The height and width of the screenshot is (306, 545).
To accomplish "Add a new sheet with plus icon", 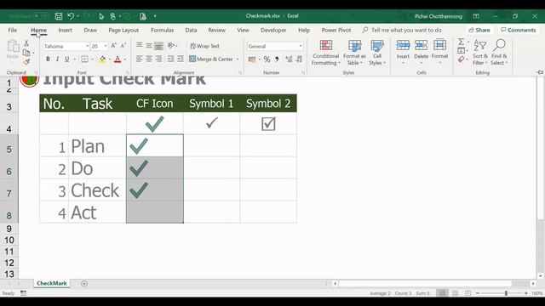I will (84, 283).
